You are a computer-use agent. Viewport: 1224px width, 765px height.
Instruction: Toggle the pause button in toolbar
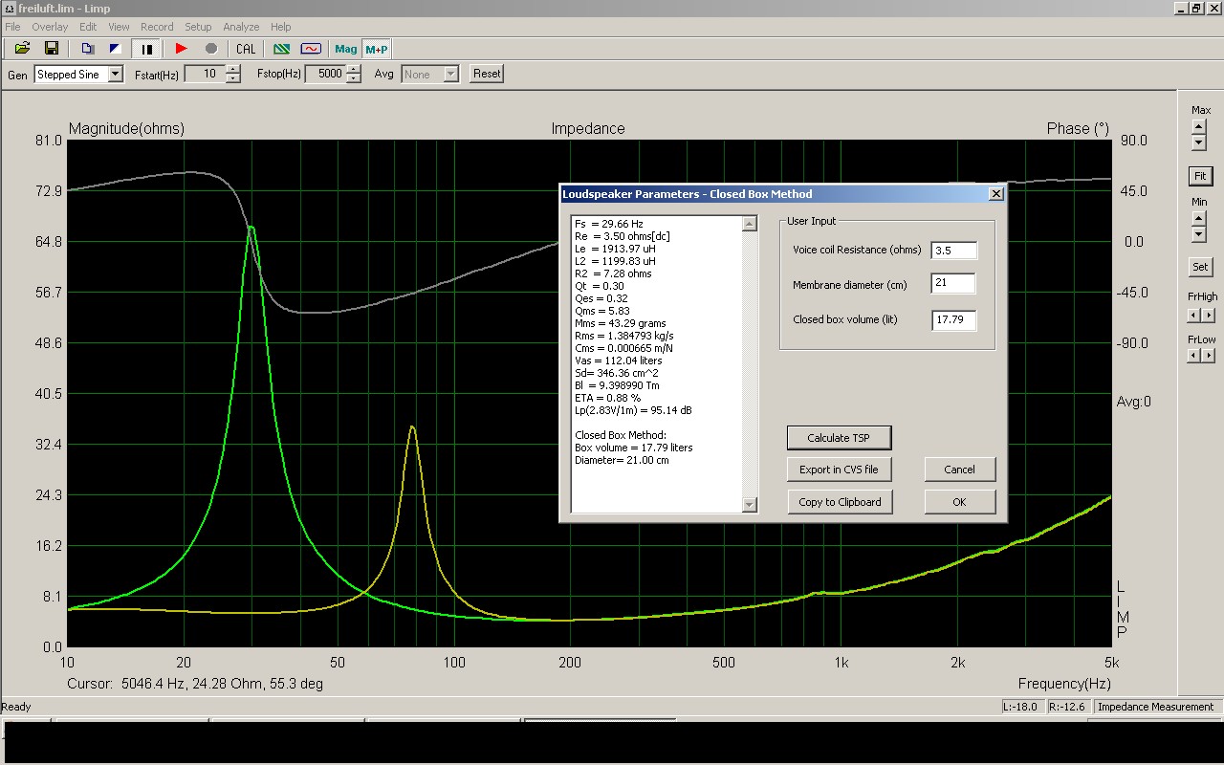pyautogui.click(x=147, y=49)
